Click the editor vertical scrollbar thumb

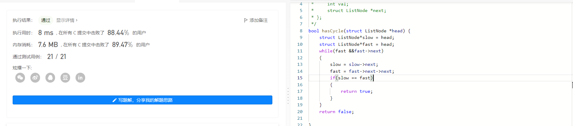(x=572, y=85)
